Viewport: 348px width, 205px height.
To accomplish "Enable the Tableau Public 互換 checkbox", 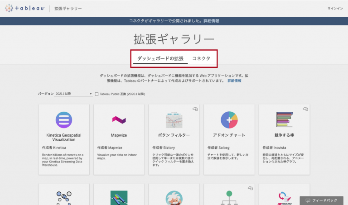I will click(97, 94).
